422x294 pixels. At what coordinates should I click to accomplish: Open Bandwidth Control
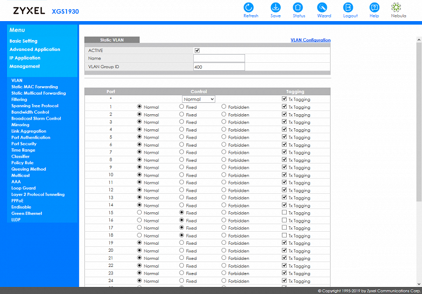click(x=30, y=112)
